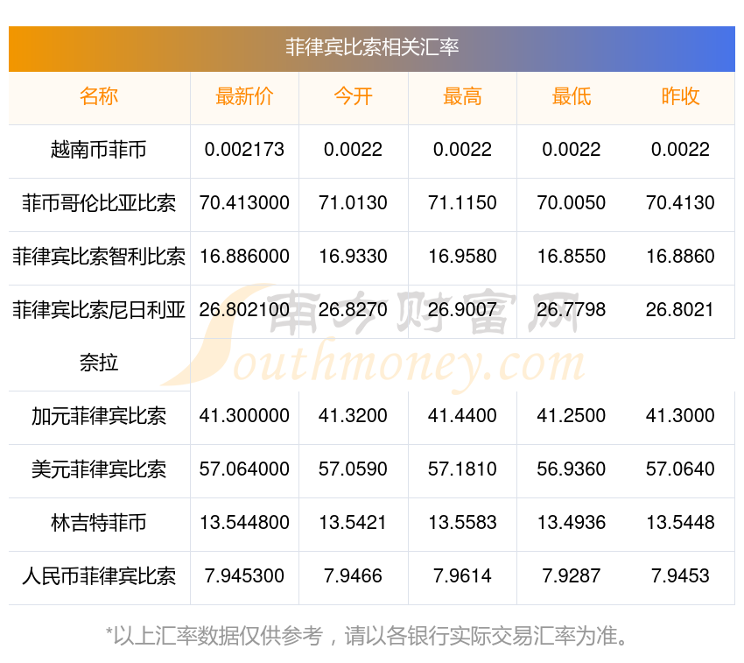Click the low value 16.8550
744x663 pixels.
[572, 257]
